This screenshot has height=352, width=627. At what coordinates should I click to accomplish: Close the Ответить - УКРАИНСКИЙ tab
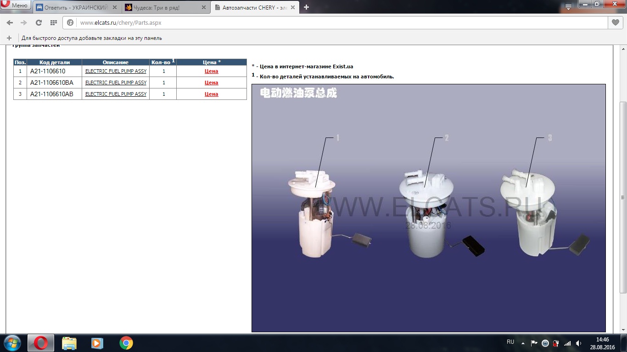click(114, 7)
